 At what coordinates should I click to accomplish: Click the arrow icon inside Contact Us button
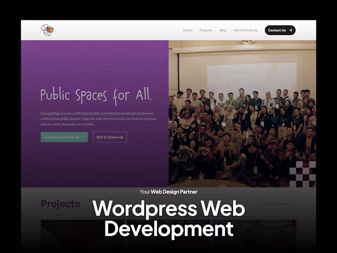point(291,30)
